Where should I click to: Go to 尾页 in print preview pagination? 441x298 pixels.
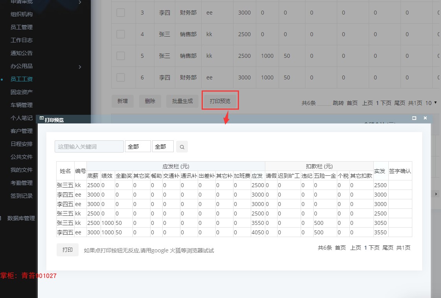pos(388,248)
